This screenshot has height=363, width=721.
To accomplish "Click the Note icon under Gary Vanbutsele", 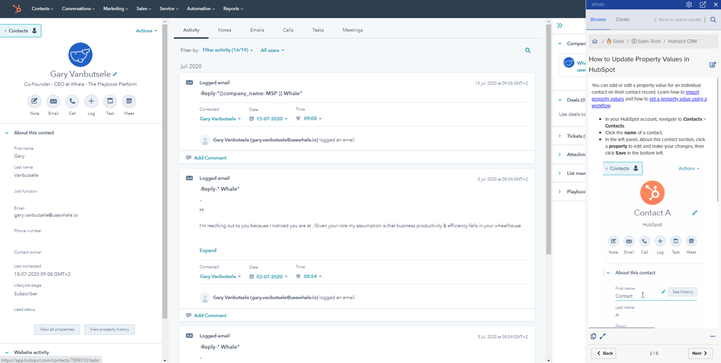I will click(34, 101).
